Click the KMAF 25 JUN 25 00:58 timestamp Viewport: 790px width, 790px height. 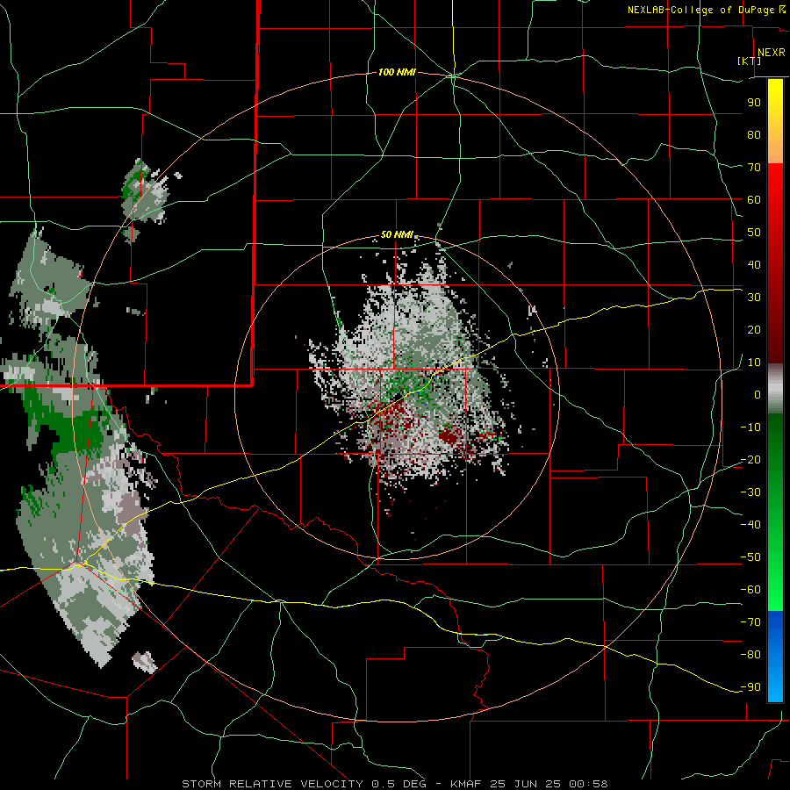pyautogui.click(x=529, y=784)
